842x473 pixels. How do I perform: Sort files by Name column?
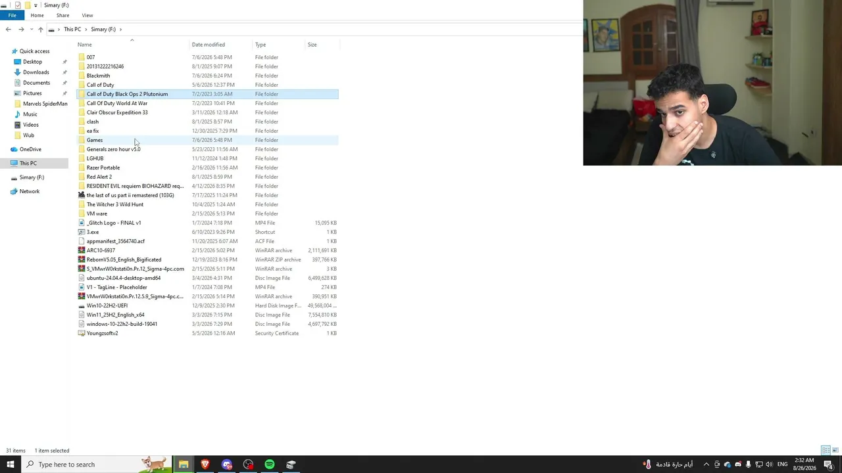click(84, 45)
